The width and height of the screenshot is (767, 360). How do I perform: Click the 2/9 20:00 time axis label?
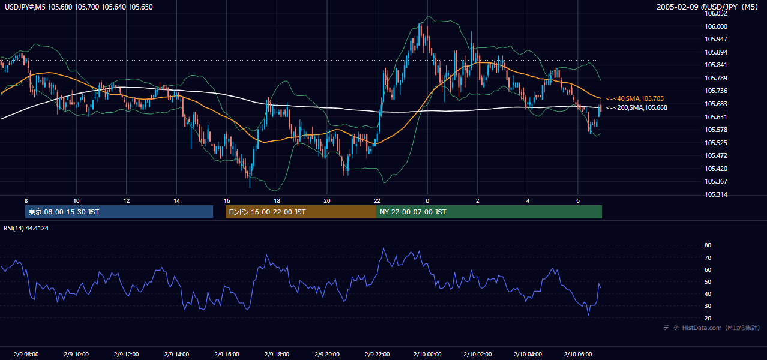tap(327, 355)
